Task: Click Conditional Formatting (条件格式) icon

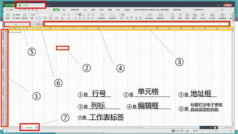Action: click(x=150, y=15)
